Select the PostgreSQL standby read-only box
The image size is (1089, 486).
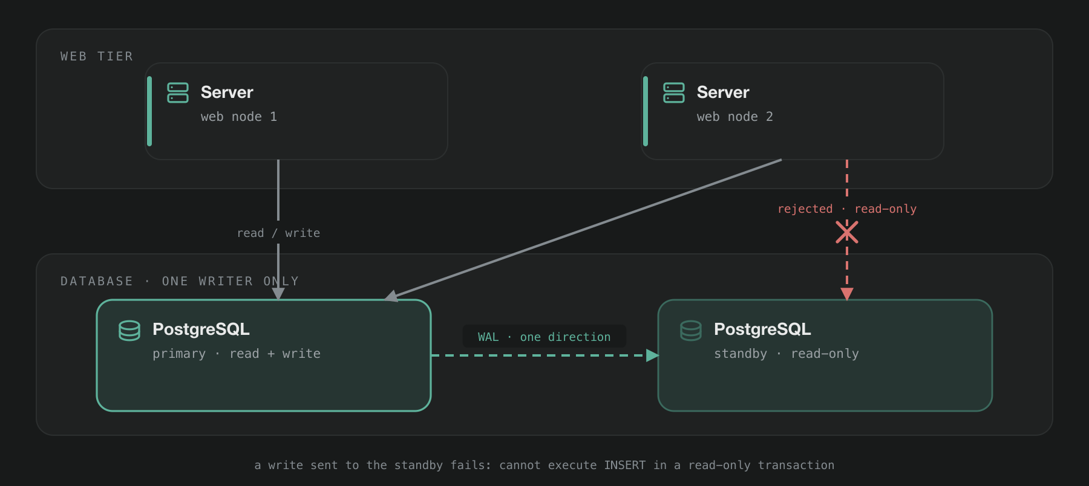[x=825, y=355]
